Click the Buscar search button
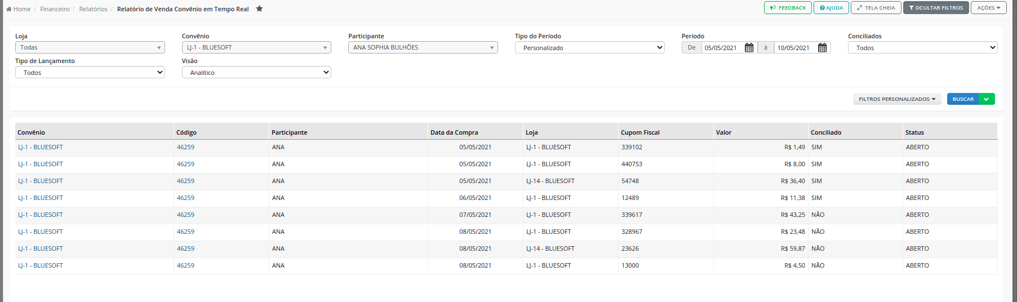 point(963,99)
